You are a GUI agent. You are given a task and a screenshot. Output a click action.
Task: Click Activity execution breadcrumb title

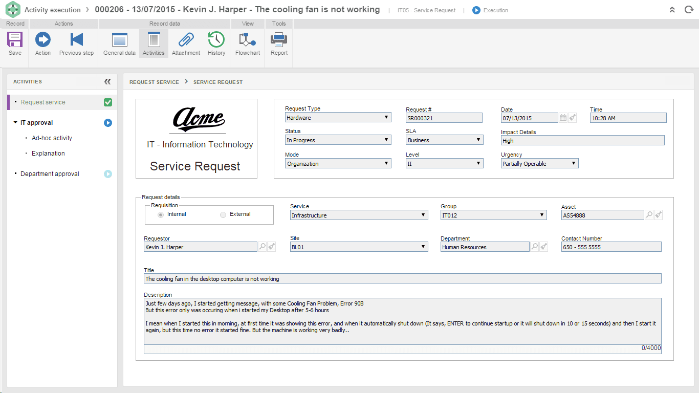point(53,10)
